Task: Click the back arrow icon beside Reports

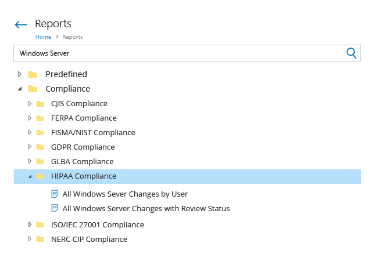Action: click(21, 24)
